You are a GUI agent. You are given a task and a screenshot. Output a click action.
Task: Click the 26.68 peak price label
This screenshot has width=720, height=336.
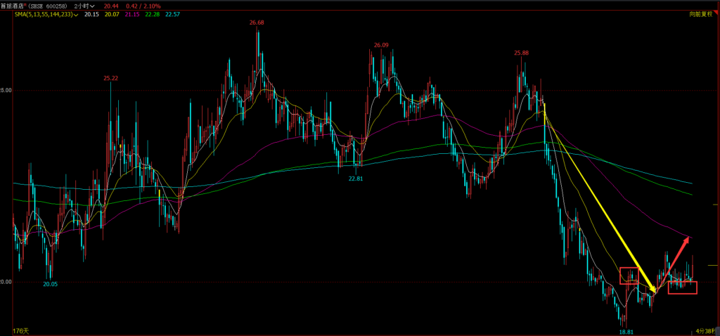257,22
